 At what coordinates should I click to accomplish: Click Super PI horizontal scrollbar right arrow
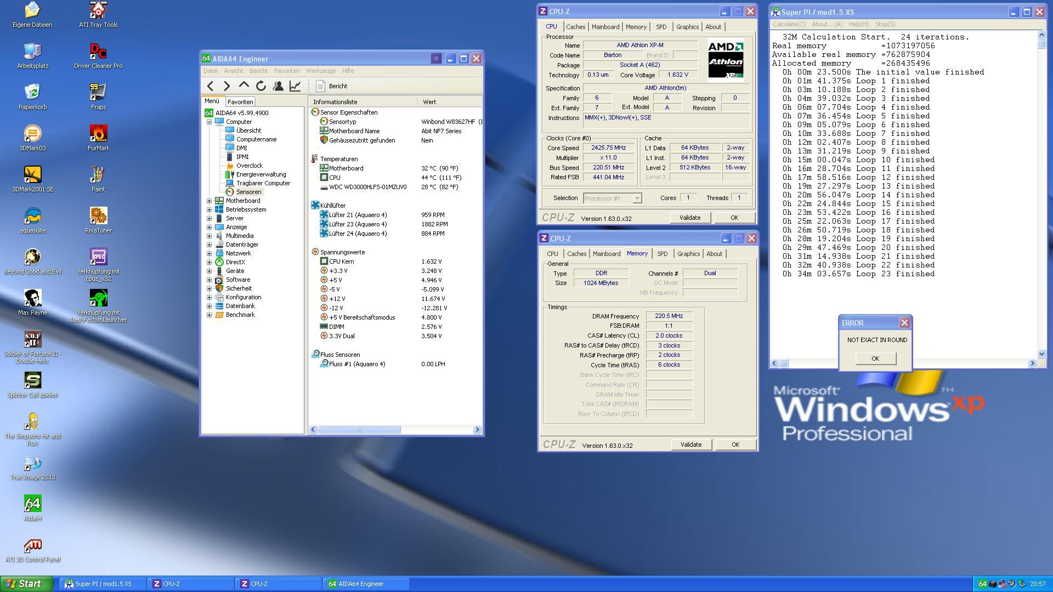(x=1032, y=363)
